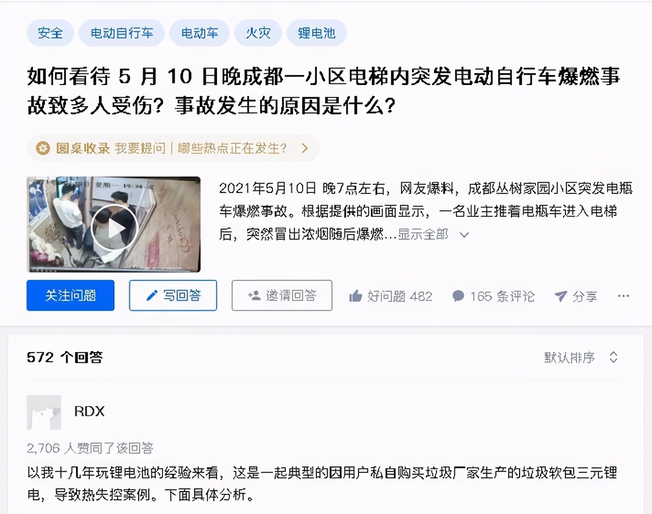Click the elevator video thumbnail

pyautogui.click(x=114, y=224)
